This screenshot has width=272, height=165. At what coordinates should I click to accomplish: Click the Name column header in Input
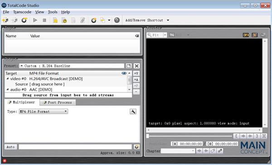pos(11,36)
